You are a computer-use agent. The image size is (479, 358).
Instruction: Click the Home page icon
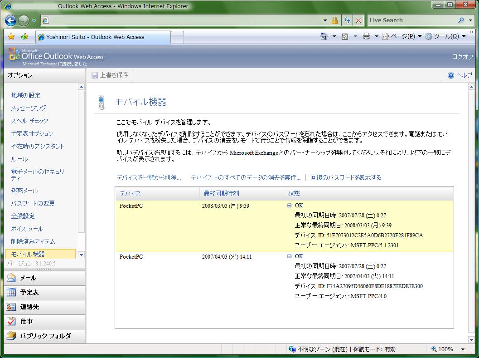click(x=324, y=37)
